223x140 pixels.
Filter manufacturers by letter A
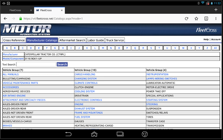tap(7, 48)
